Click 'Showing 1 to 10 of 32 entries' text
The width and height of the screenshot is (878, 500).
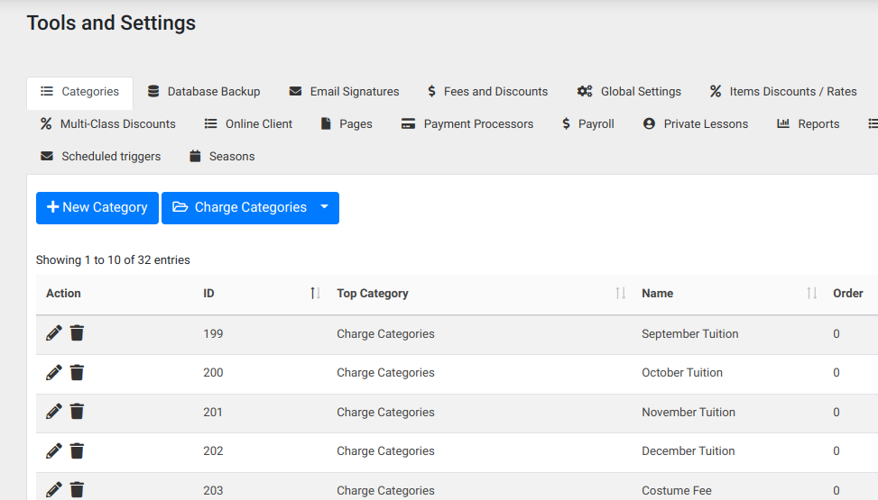click(x=113, y=260)
